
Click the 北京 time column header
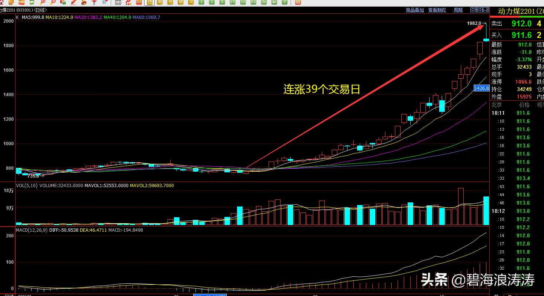click(496, 105)
